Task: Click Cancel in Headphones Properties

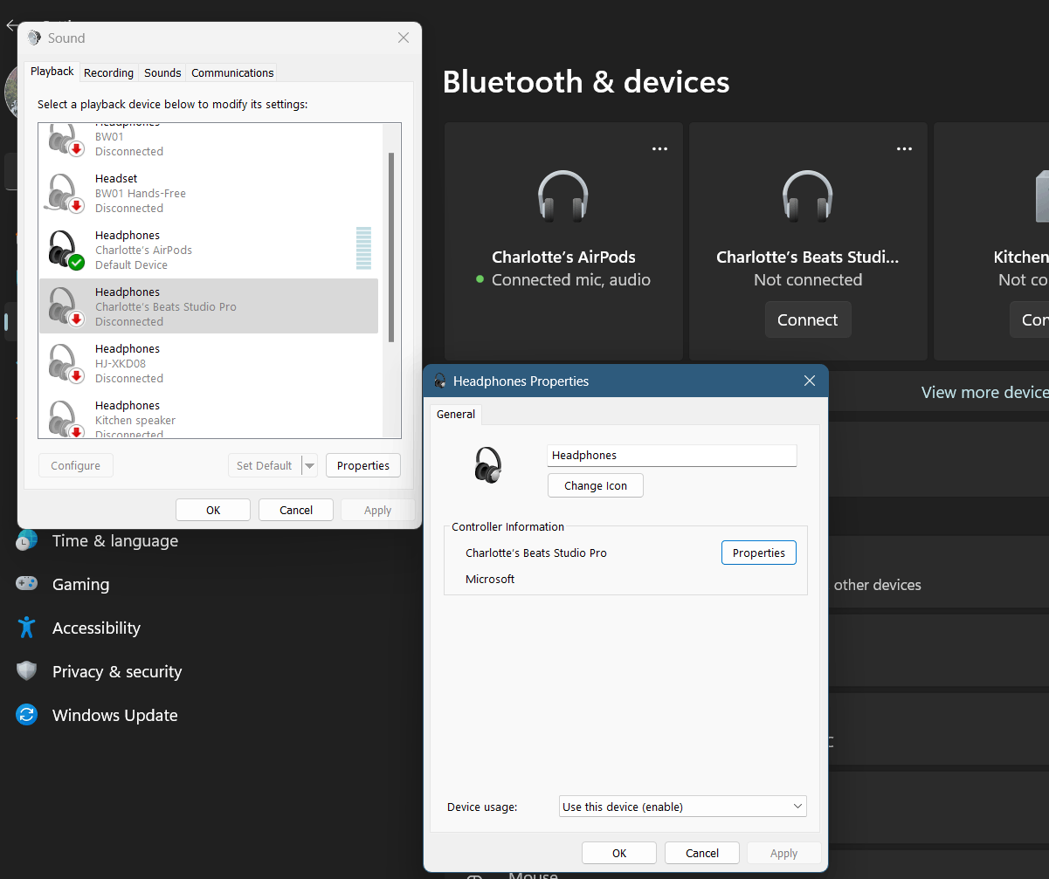Action: (x=702, y=853)
